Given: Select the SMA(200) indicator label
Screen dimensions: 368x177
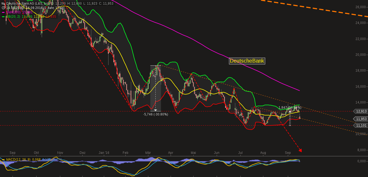Looking at the screenshot, I should [13, 12].
